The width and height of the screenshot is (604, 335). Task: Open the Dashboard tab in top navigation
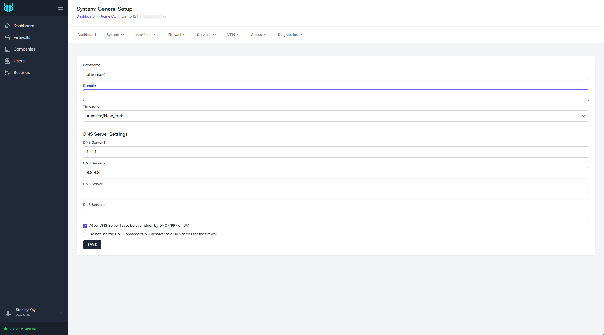(x=87, y=35)
